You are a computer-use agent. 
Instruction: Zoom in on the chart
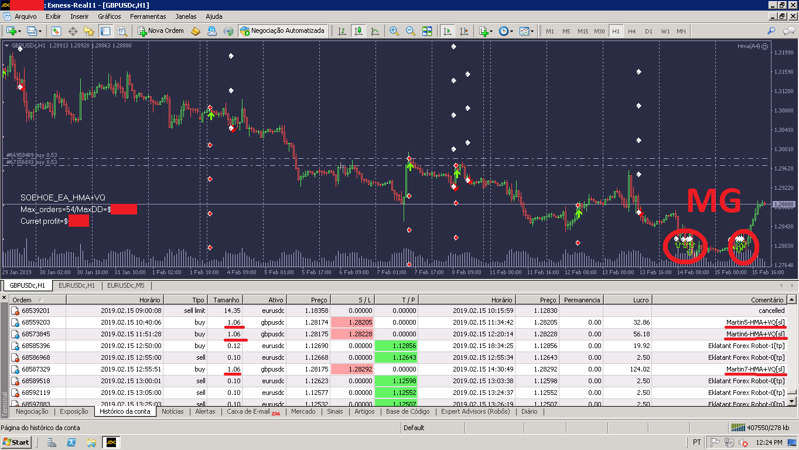point(394,31)
